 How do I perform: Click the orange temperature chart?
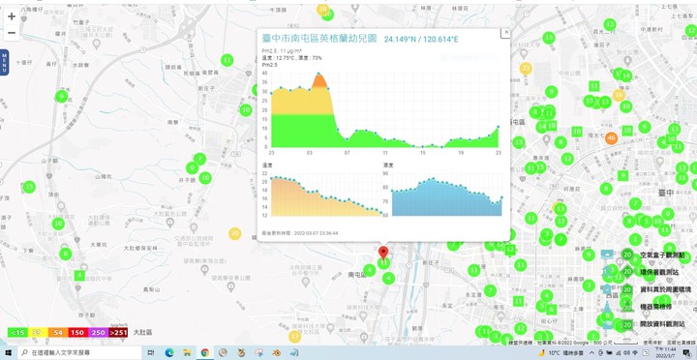pos(326,196)
